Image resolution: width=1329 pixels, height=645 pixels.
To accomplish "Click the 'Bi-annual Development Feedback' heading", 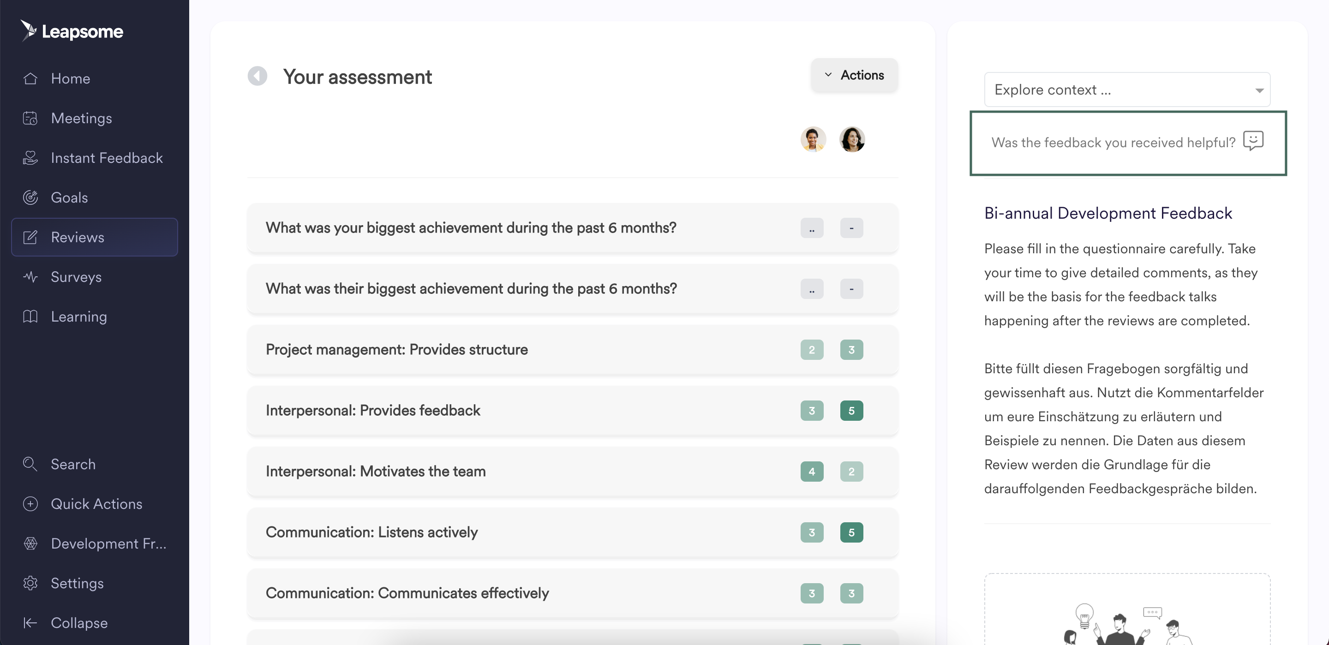I will click(x=1108, y=213).
